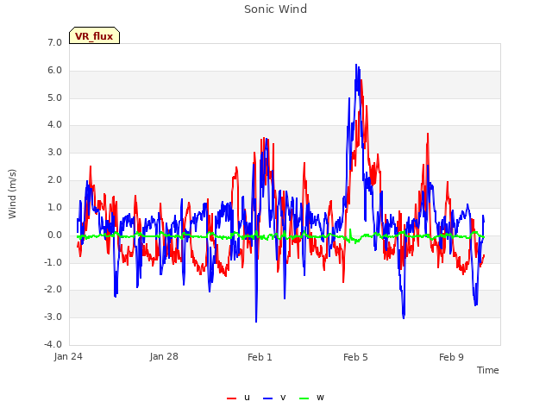This screenshot has width=552, height=414.
Task: Click the Wind (m/s) axis label
Action: point(12,194)
